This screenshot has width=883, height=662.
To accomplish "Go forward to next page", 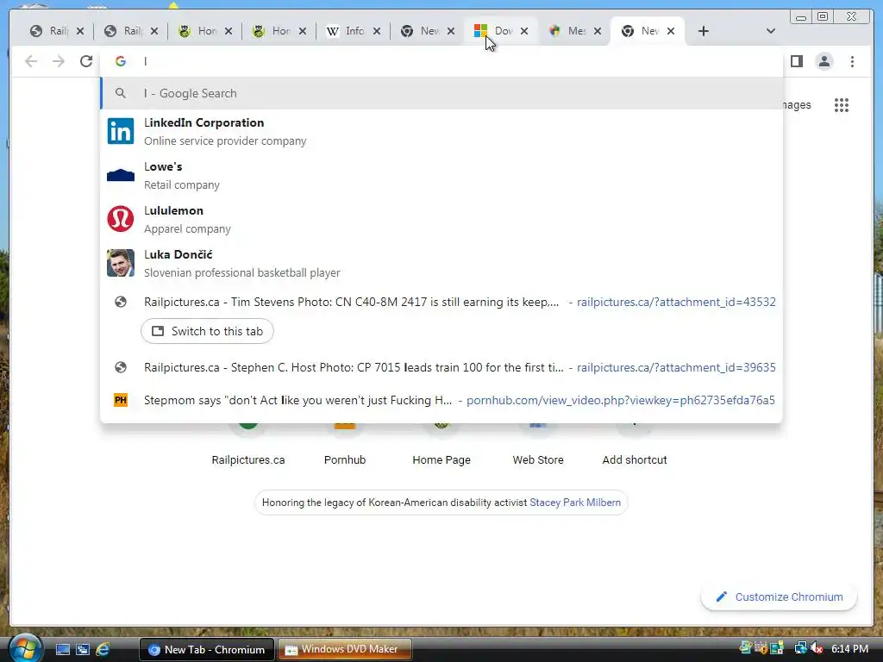I will pyautogui.click(x=59, y=61).
